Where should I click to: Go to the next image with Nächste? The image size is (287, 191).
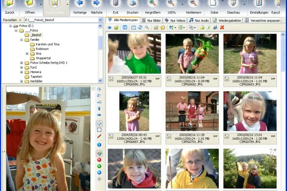(x=97, y=7)
